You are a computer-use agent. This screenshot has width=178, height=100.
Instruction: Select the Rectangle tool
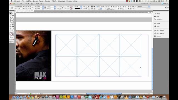click(x=13, y=22)
